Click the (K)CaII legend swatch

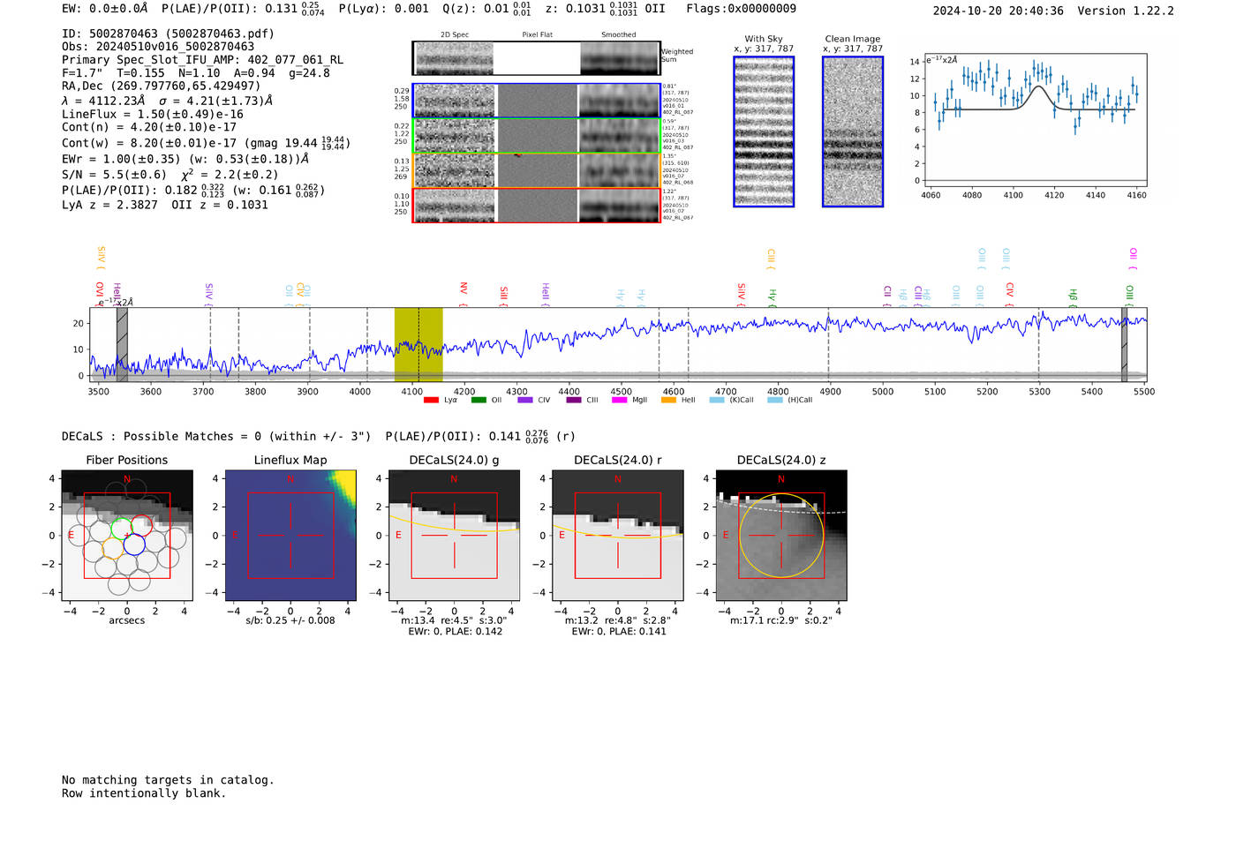point(717,400)
